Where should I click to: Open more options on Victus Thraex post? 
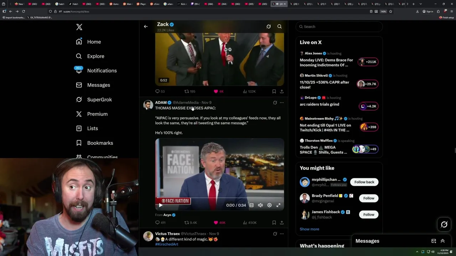tap(282, 234)
